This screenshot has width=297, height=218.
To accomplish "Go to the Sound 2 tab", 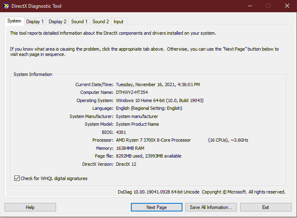I will tap(101, 22).
